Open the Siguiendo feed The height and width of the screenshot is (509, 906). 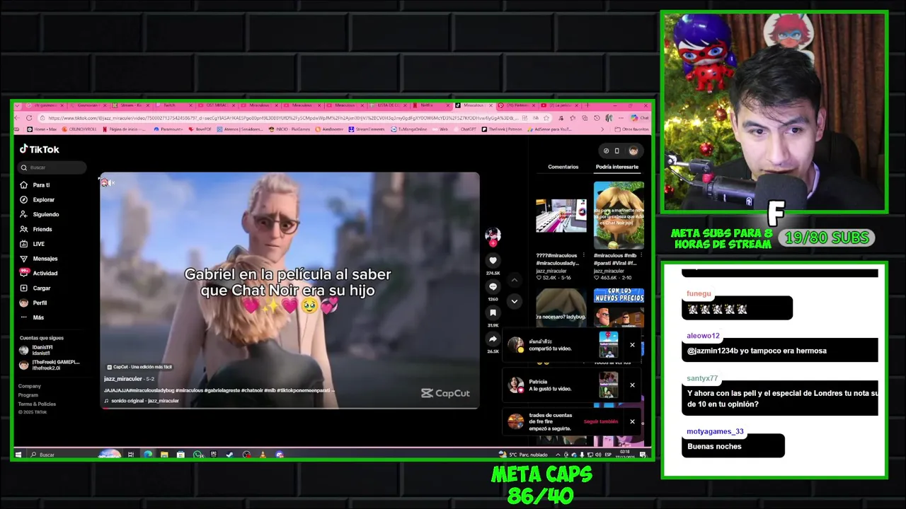(x=40, y=214)
